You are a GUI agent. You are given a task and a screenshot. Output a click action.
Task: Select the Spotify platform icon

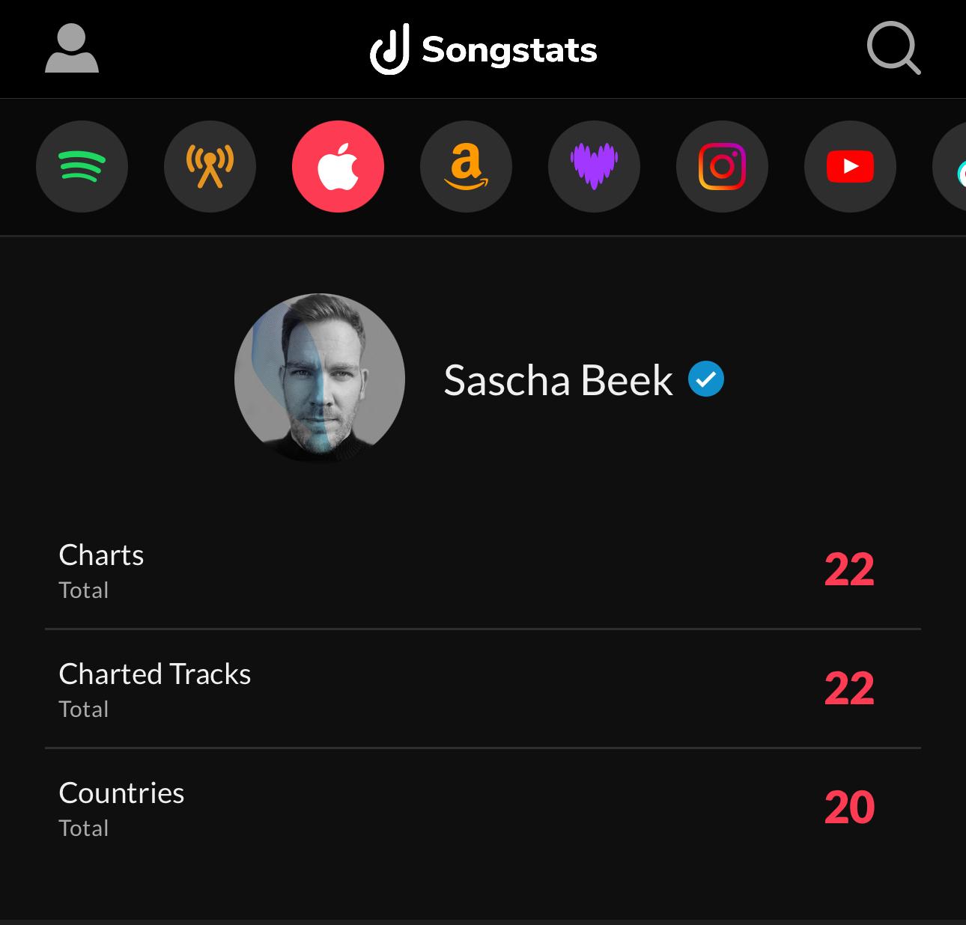pos(82,167)
